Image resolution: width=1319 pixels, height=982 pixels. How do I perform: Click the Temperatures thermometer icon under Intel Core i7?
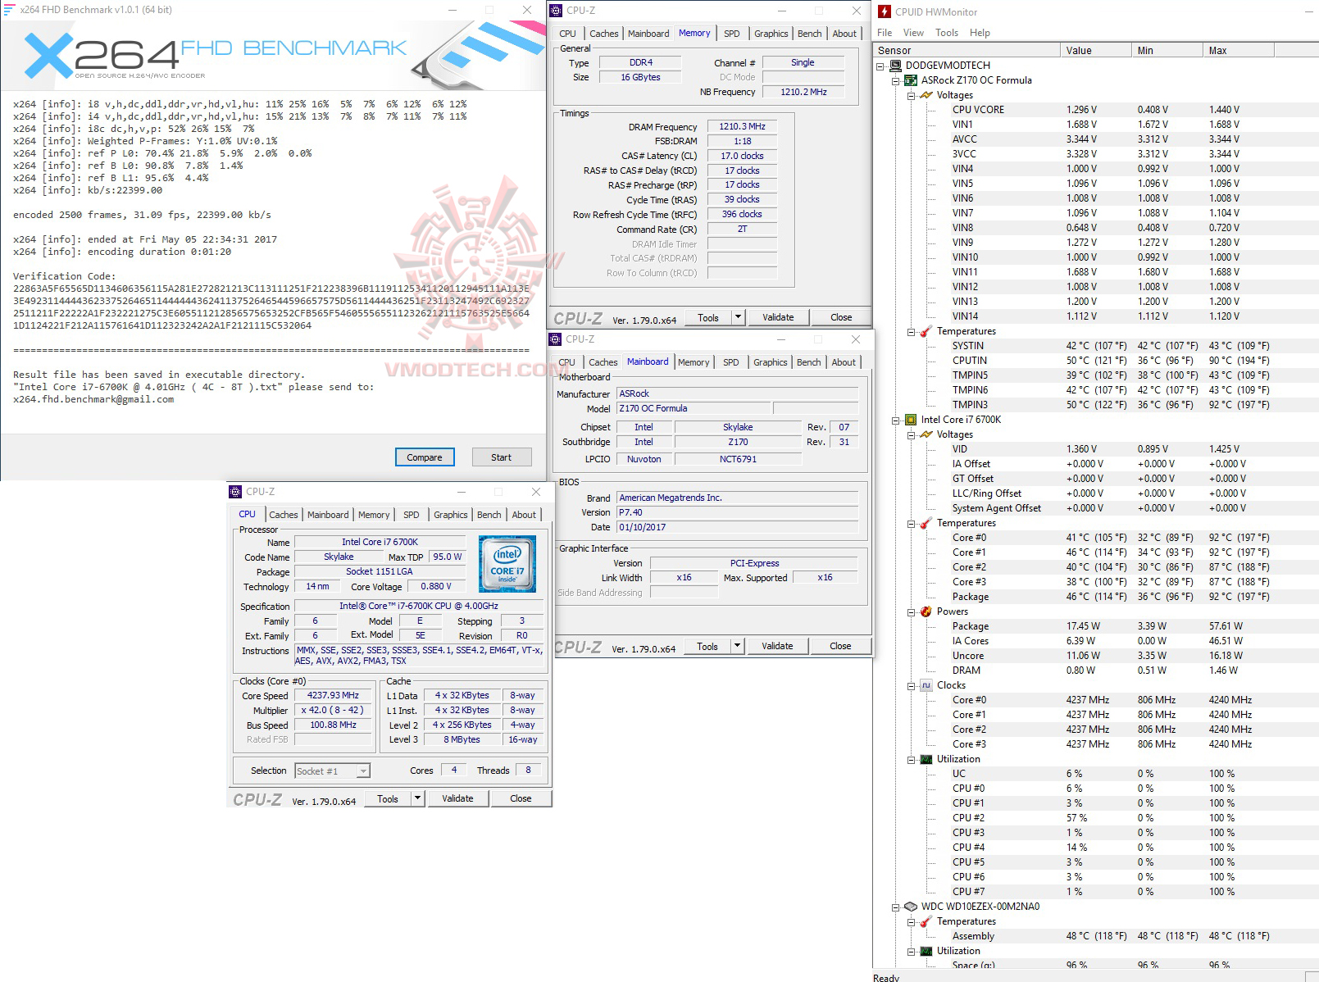[926, 523]
